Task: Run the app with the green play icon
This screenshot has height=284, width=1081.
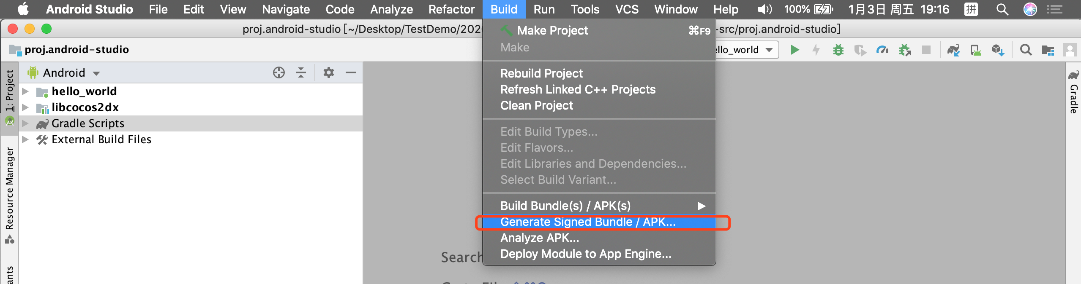Action: click(x=794, y=50)
